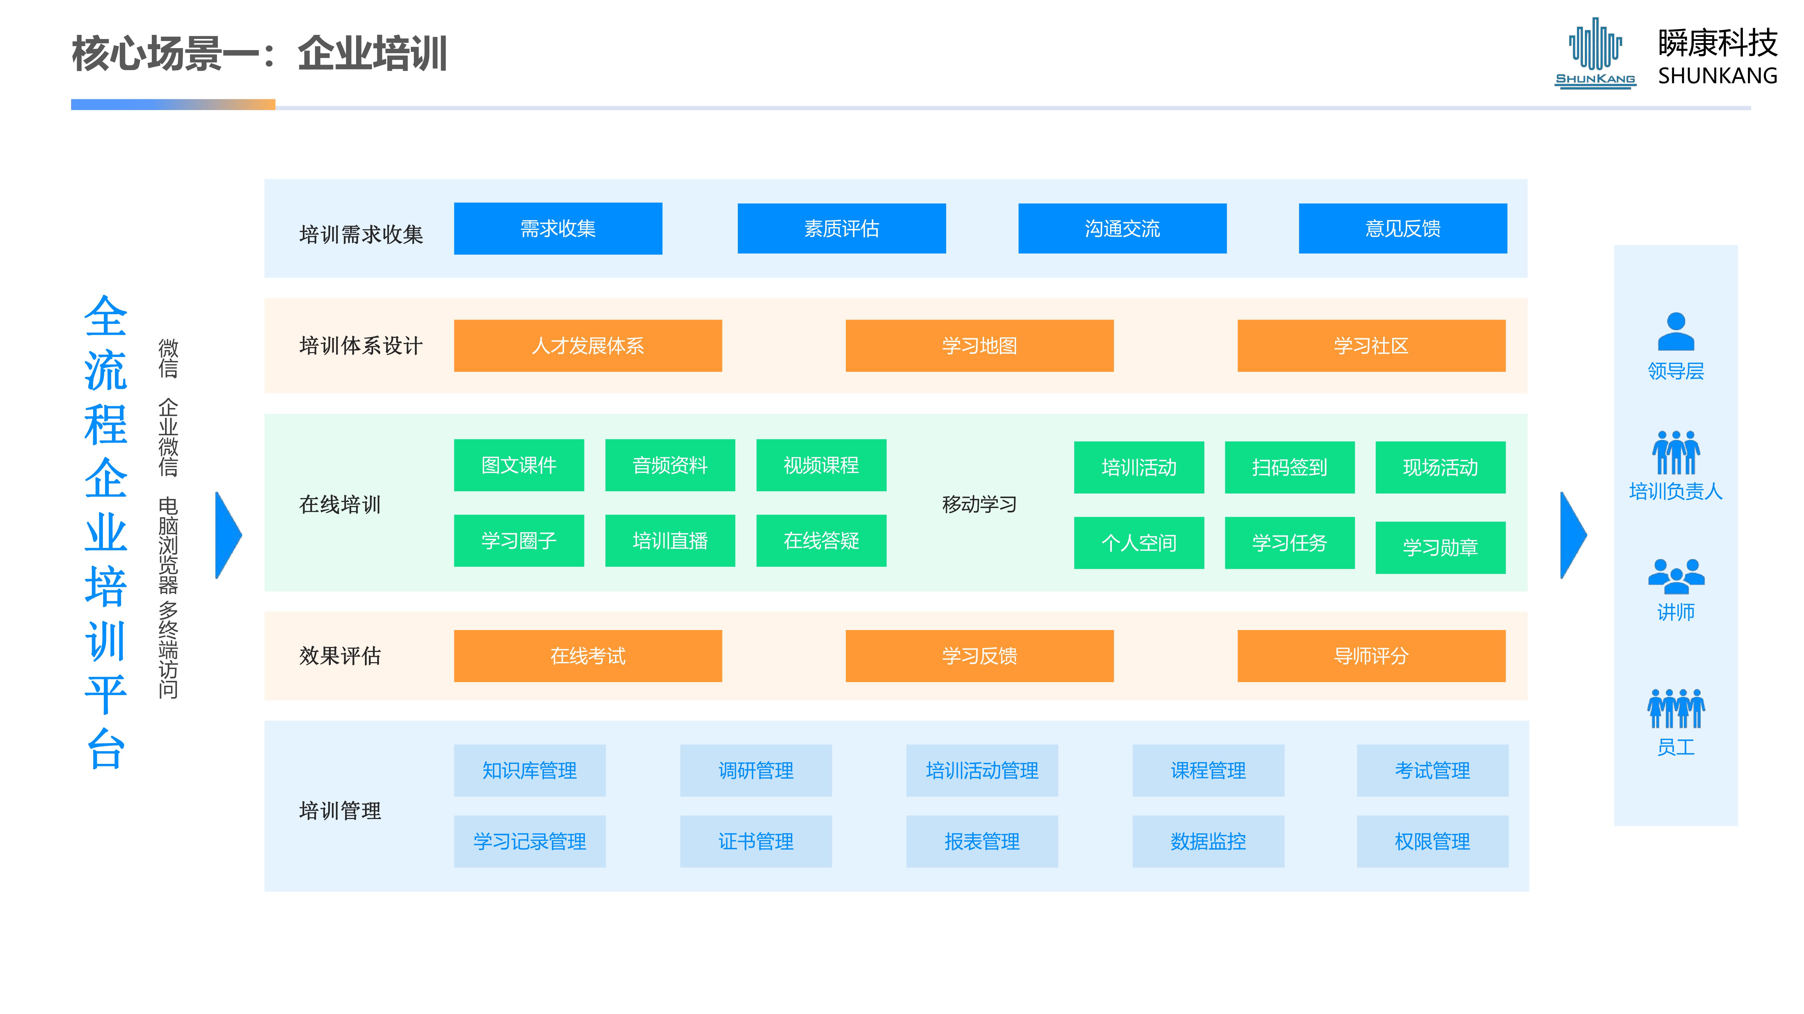Image resolution: width=1804 pixels, height=1014 pixels.
Task: Click the slide title 核心场景一：企业培训
Action: 259,54
